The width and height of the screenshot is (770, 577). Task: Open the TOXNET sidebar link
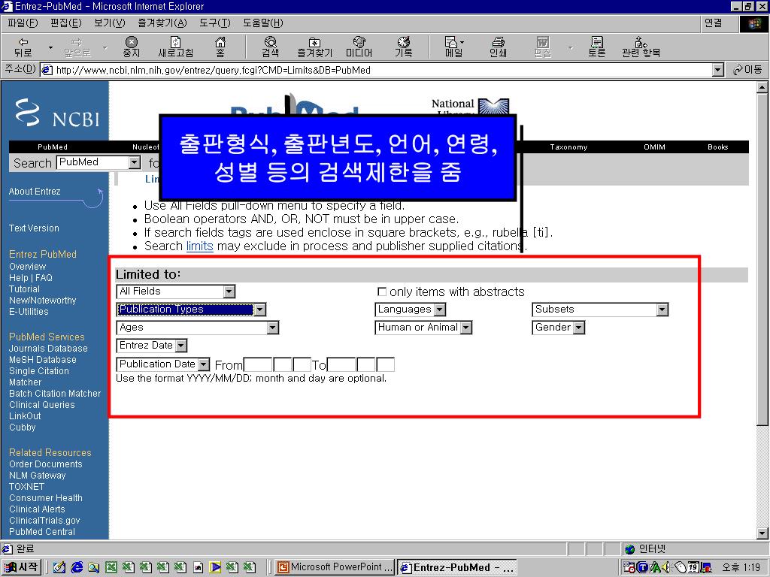click(x=26, y=487)
